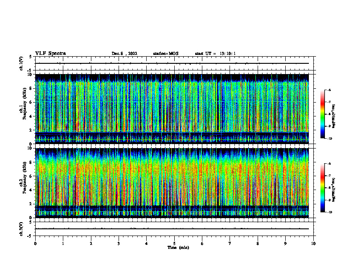Click the -6 label on ch.1 color bar
Screen dimensions: 353x273
[x=329, y=90]
